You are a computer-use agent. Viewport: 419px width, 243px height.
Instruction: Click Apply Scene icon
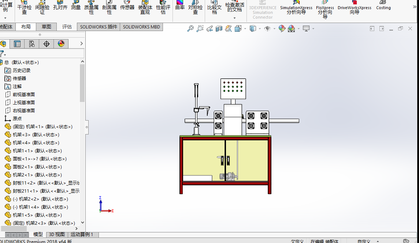[291, 29]
